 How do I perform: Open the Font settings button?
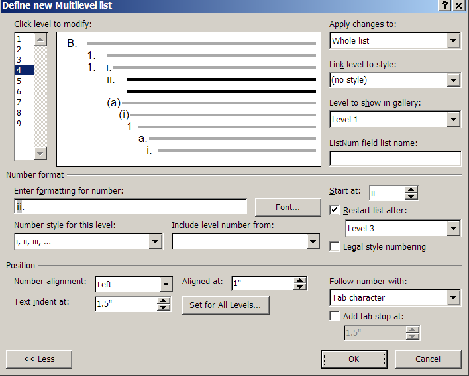287,207
